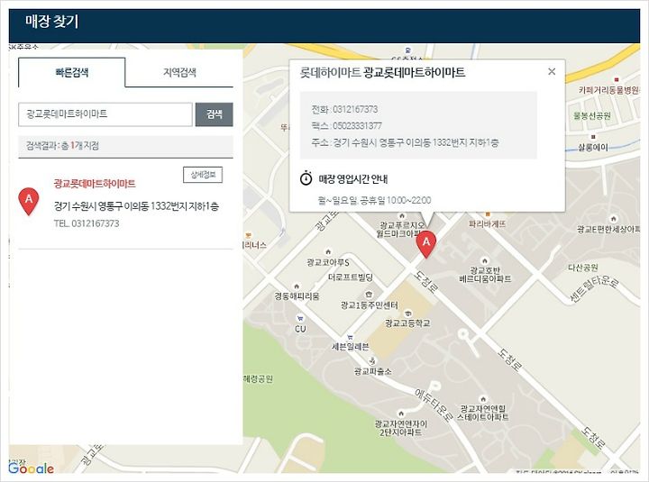649x482 pixels.
Task: Click the 검색결과 총 1개 지점 text
Action: point(62,146)
